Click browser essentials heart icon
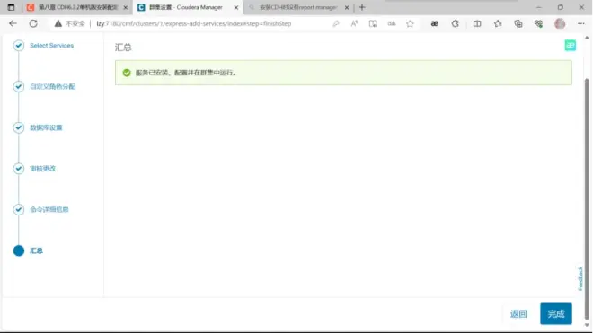This screenshot has height=333, width=593. click(x=538, y=24)
